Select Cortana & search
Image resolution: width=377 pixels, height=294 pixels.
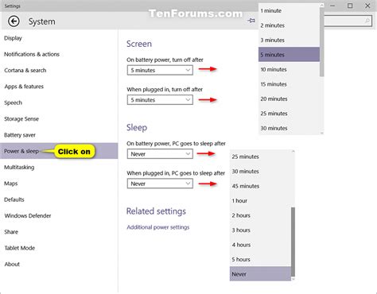pyautogui.click(x=25, y=71)
